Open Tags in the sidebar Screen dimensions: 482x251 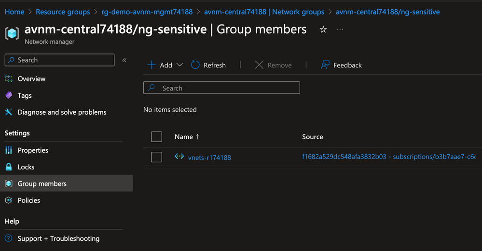[25, 95]
